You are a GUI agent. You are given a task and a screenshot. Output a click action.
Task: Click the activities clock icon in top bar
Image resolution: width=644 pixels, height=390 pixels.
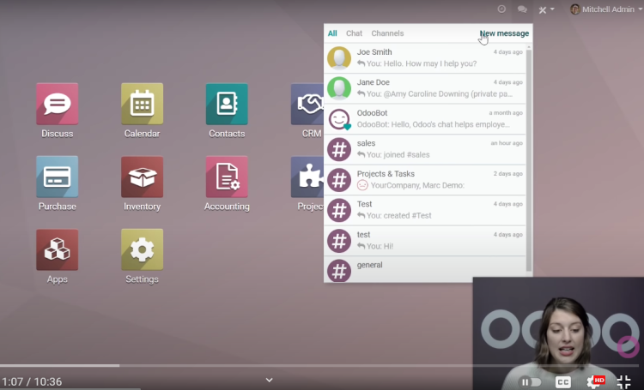click(x=501, y=9)
